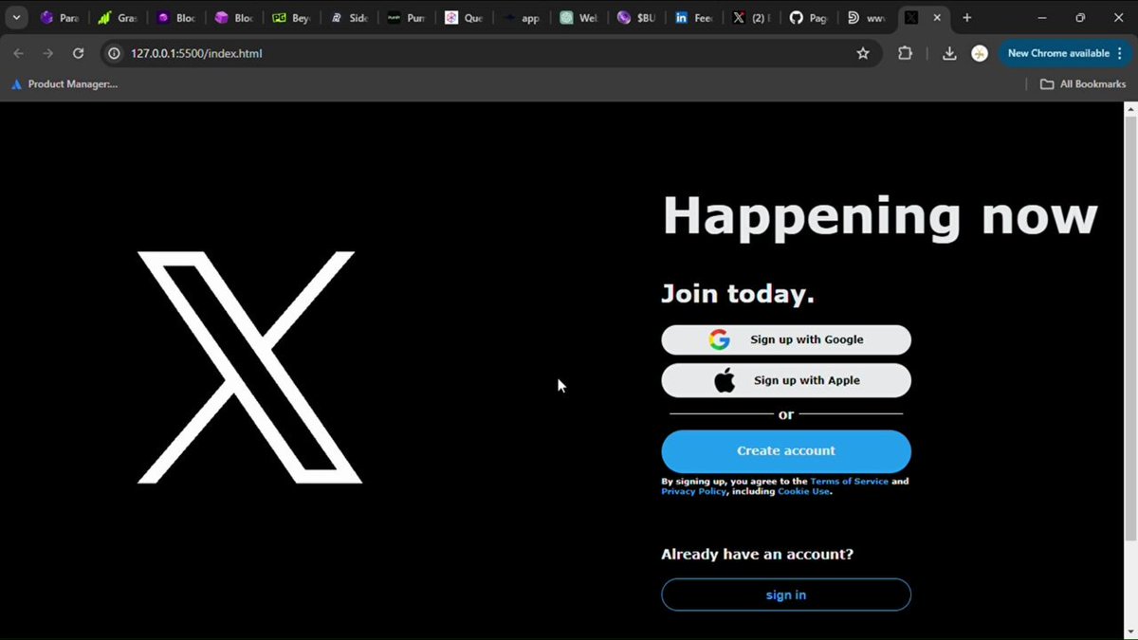Switch to the GitHub Pag tab
Viewport: 1138px width, 640px height.
pos(811,17)
